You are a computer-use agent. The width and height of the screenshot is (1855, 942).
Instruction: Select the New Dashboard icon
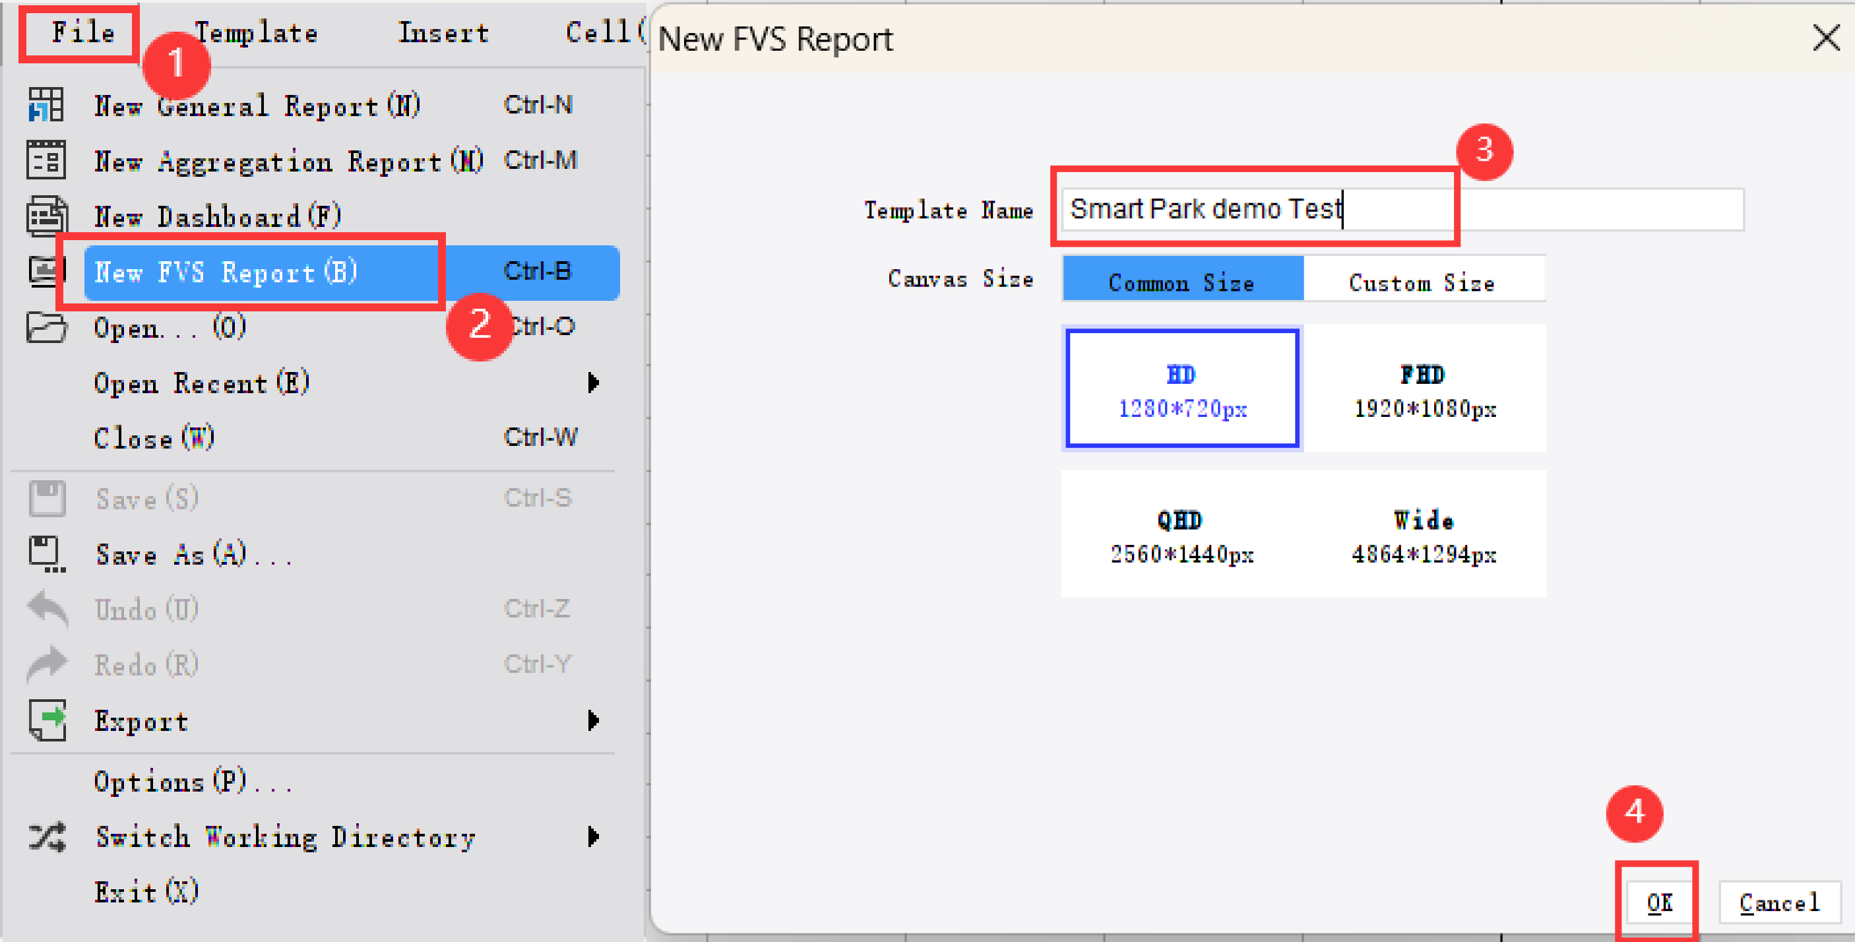click(x=46, y=215)
